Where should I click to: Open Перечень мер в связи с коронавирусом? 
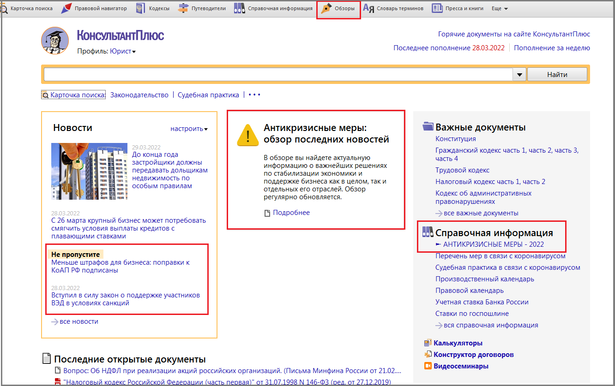pos(500,256)
